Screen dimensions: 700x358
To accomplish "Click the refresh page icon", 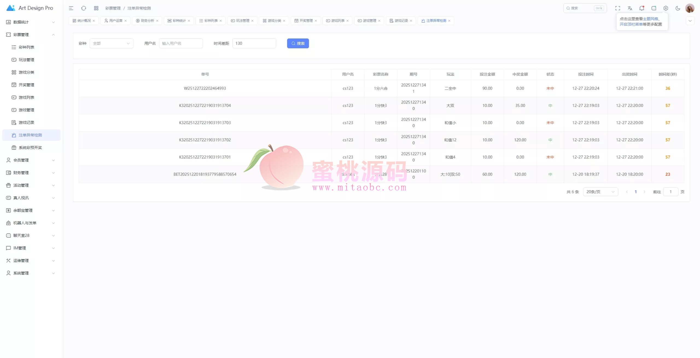I will pos(84,8).
